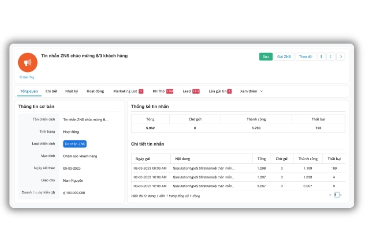Click the page number 1 input box
The image size is (367, 245).
pos(336,195)
